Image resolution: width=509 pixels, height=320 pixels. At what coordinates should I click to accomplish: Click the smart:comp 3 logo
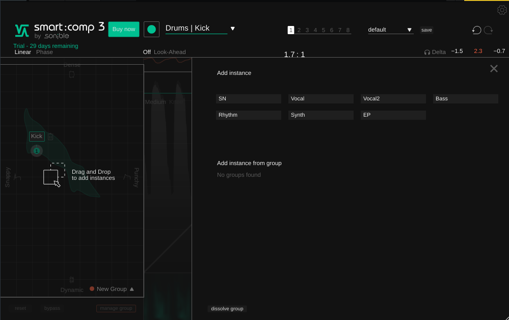[60, 31]
